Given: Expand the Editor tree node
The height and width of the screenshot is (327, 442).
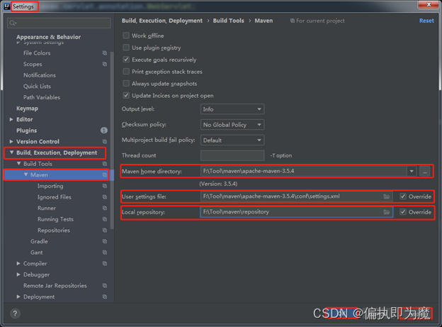Looking at the screenshot, I should tap(11, 119).
